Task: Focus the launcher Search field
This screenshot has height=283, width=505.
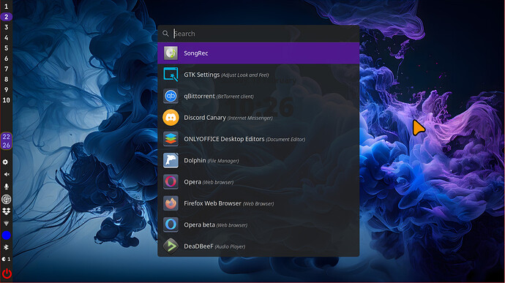Action: 258,34
